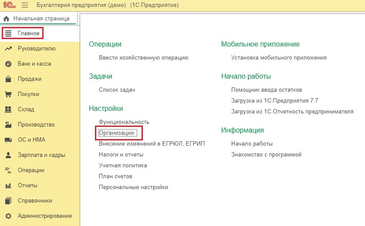Viewport: 365px width, 226px height.
Task: Click the Продажи shopping bag icon
Action: click(x=8, y=79)
